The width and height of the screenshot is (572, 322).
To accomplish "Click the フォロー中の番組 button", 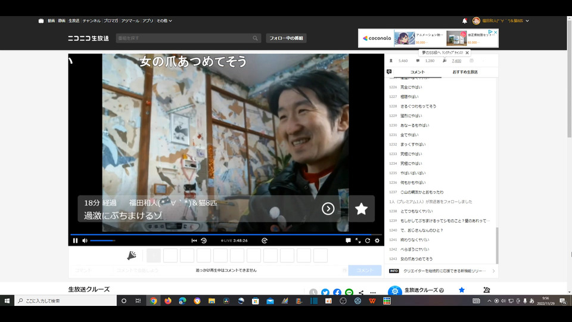I will [x=286, y=38].
